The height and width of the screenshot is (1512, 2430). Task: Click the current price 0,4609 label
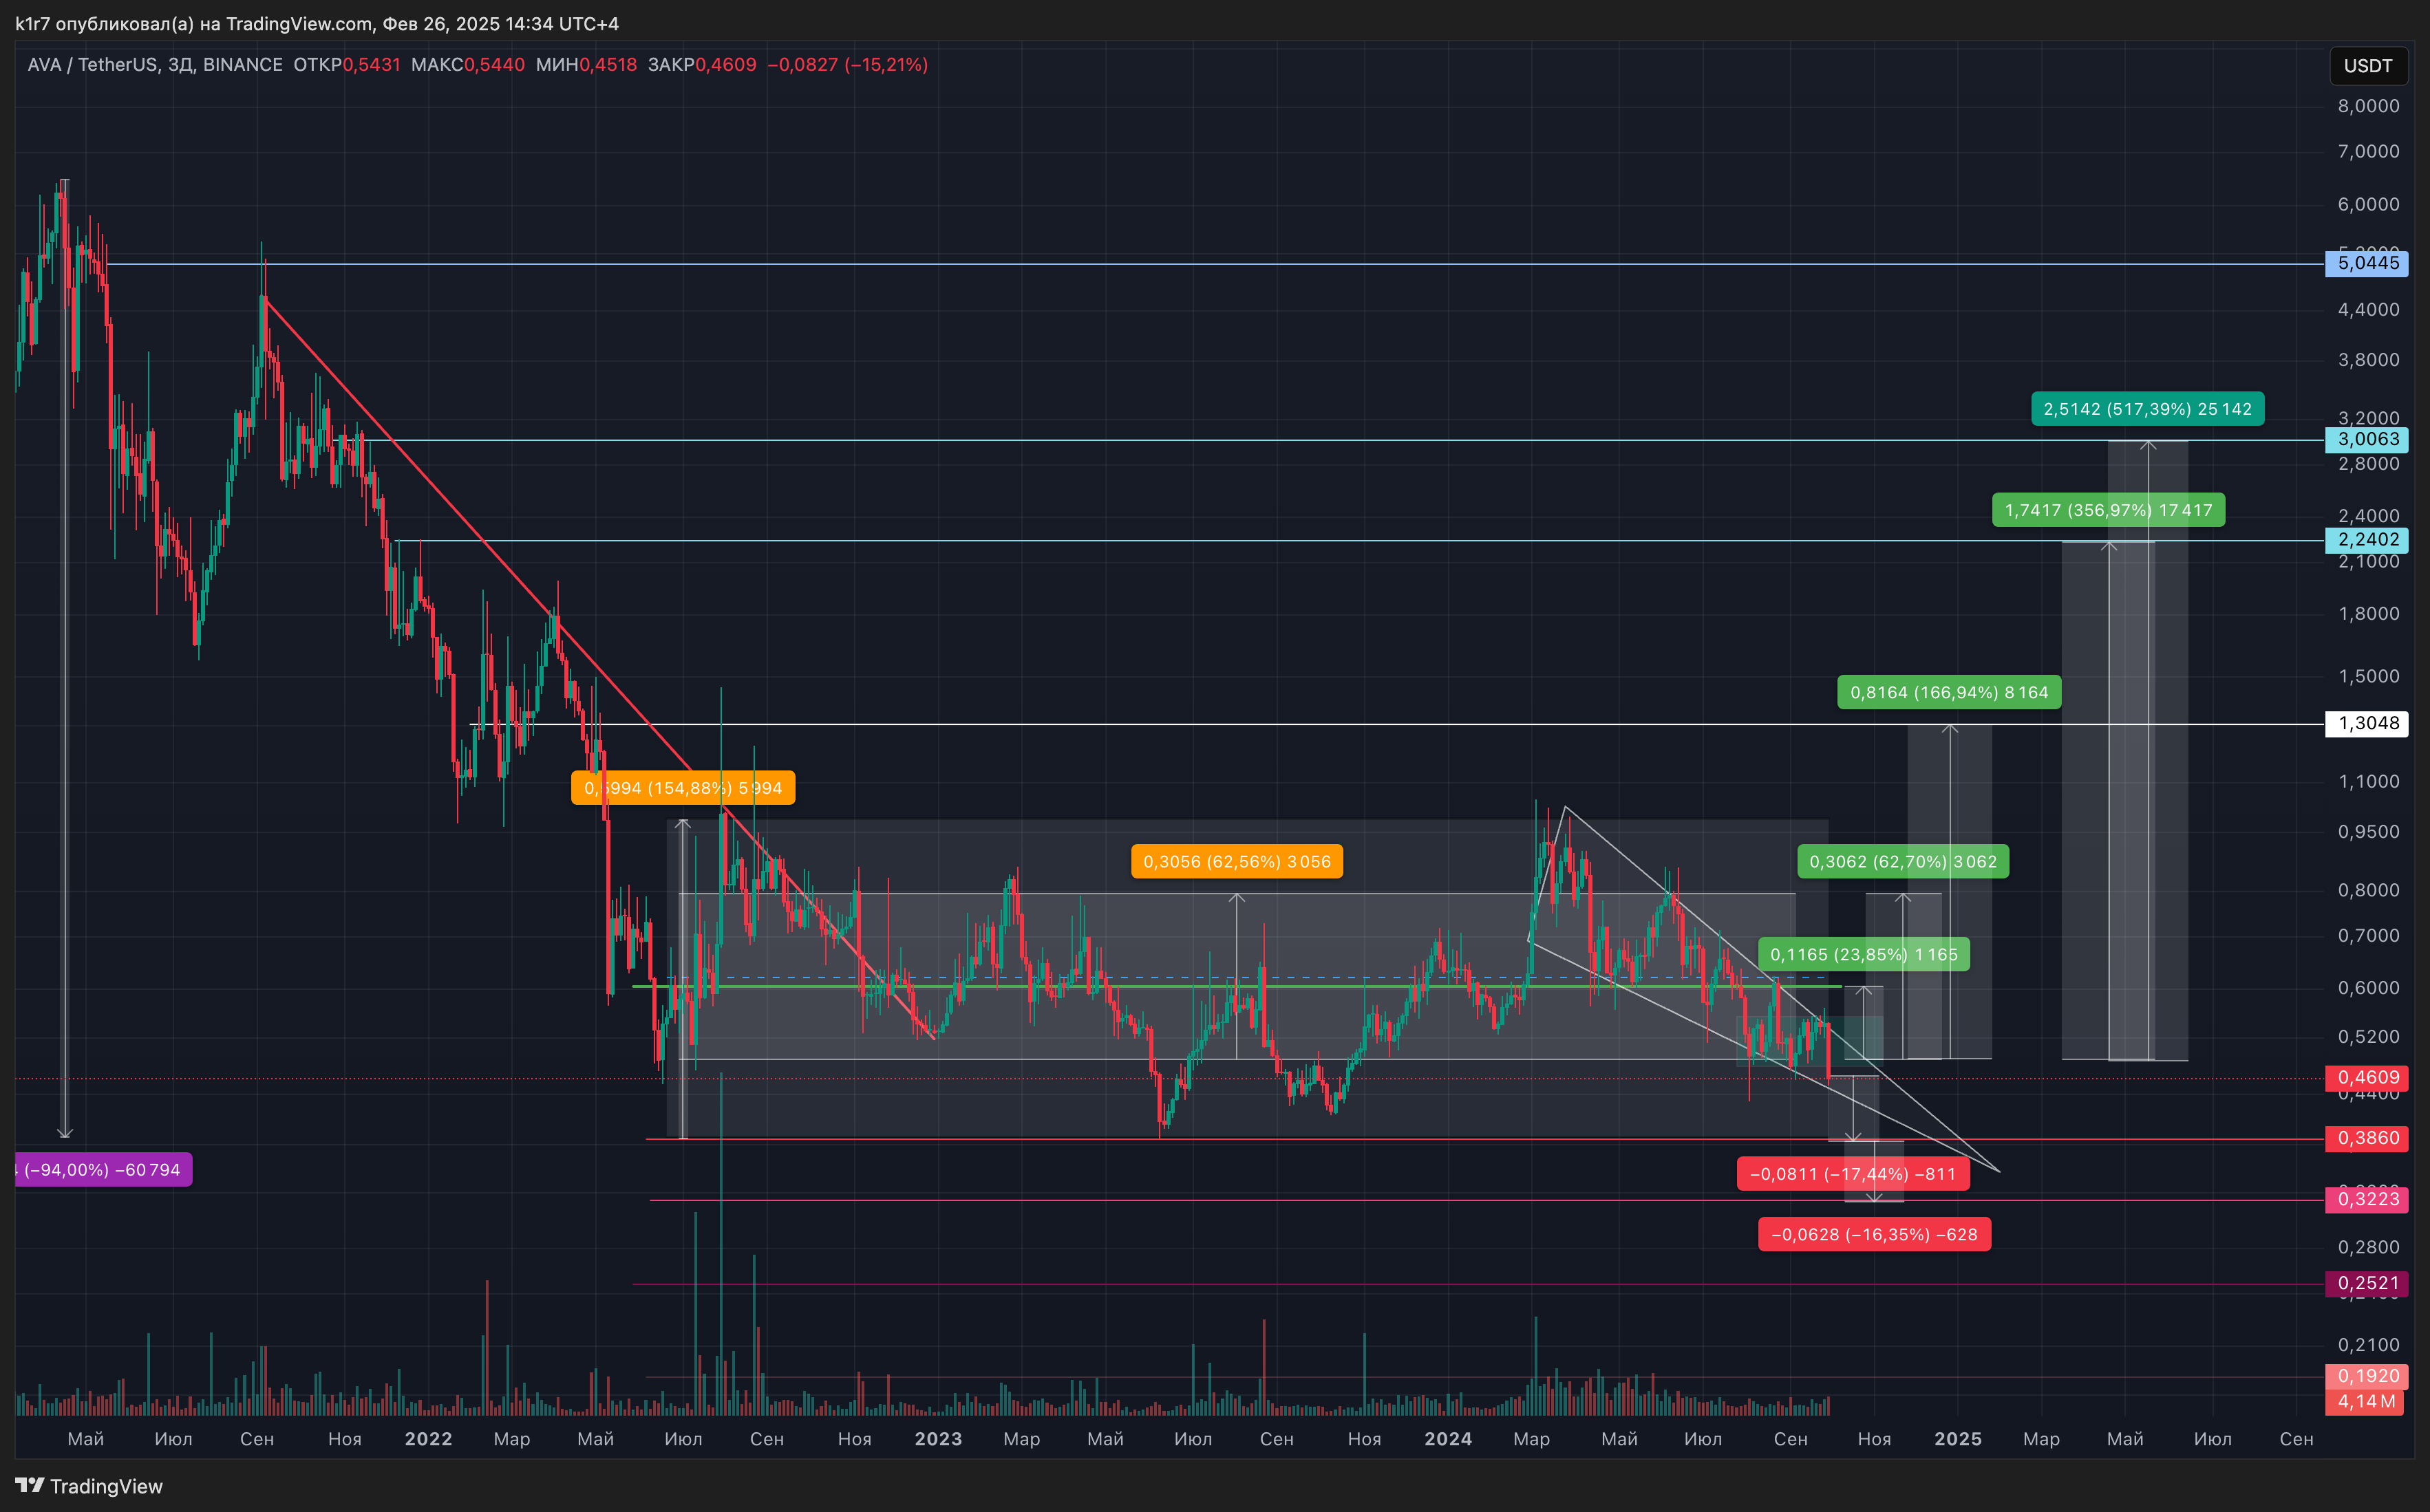[2367, 1078]
